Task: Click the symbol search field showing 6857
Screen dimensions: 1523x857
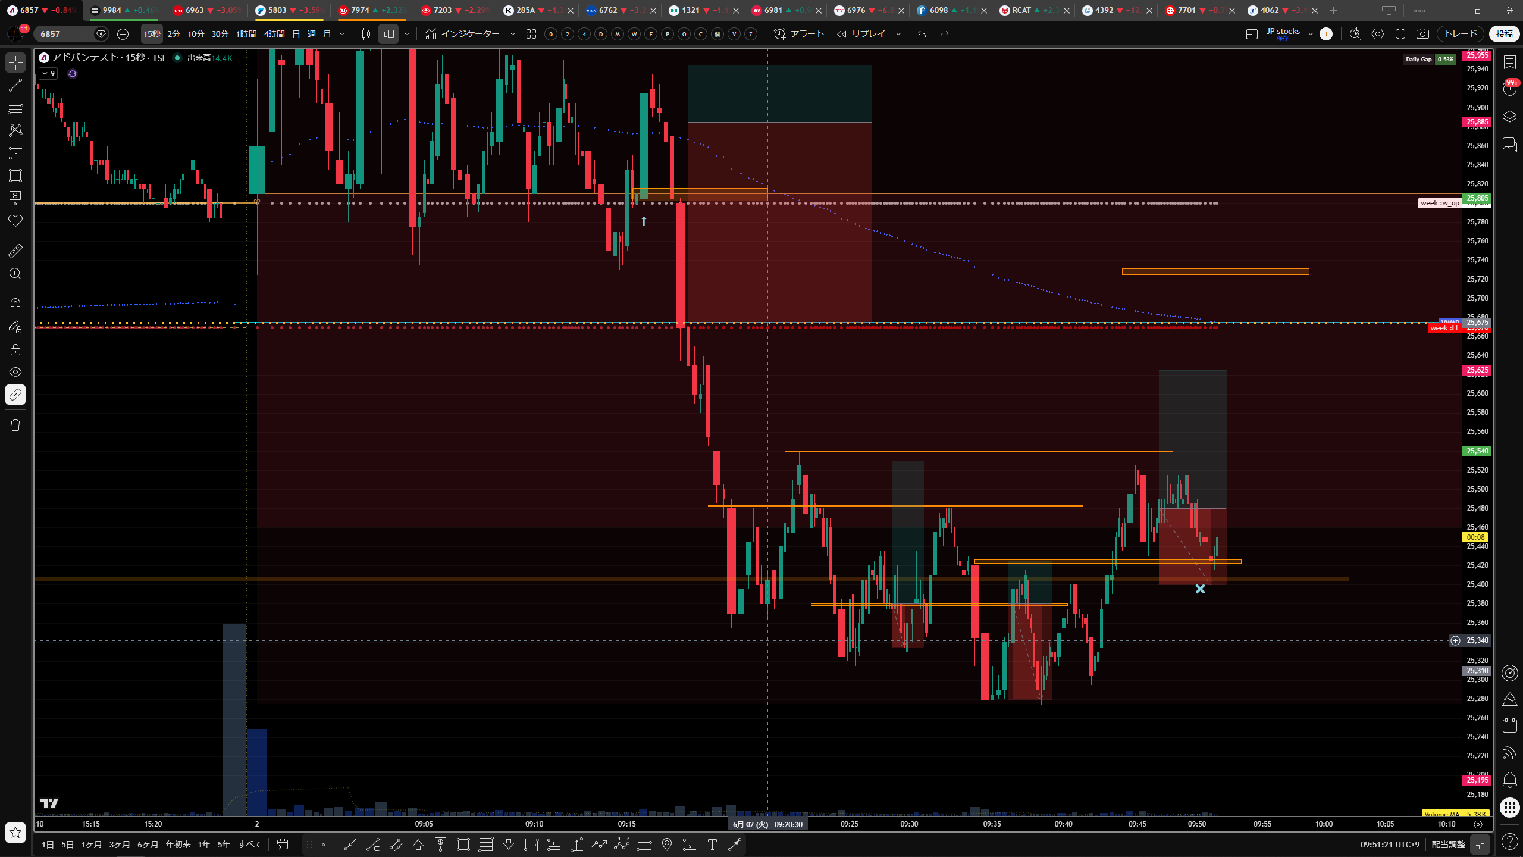Action: point(65,34)
